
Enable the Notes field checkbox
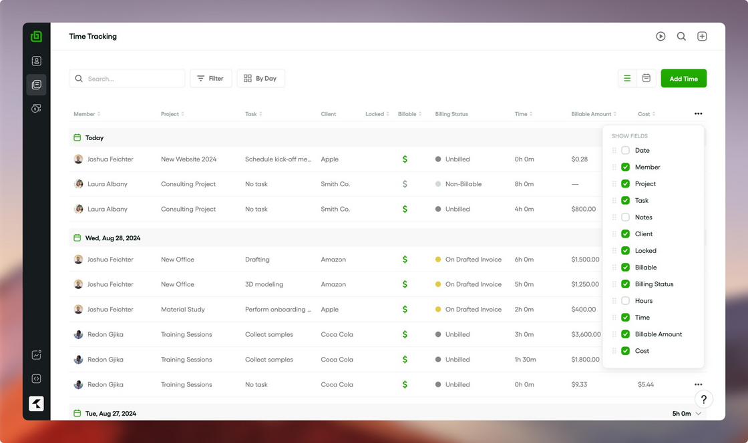[625, 217]
